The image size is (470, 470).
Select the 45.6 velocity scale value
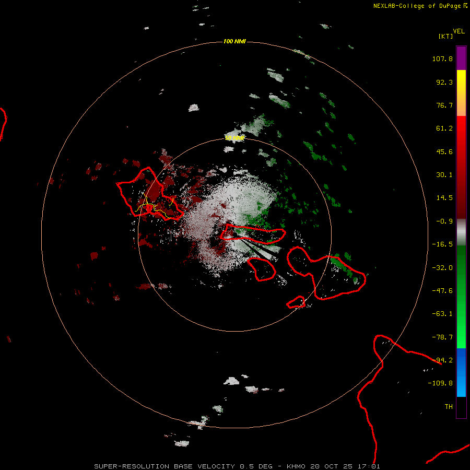tap(444, 151)
